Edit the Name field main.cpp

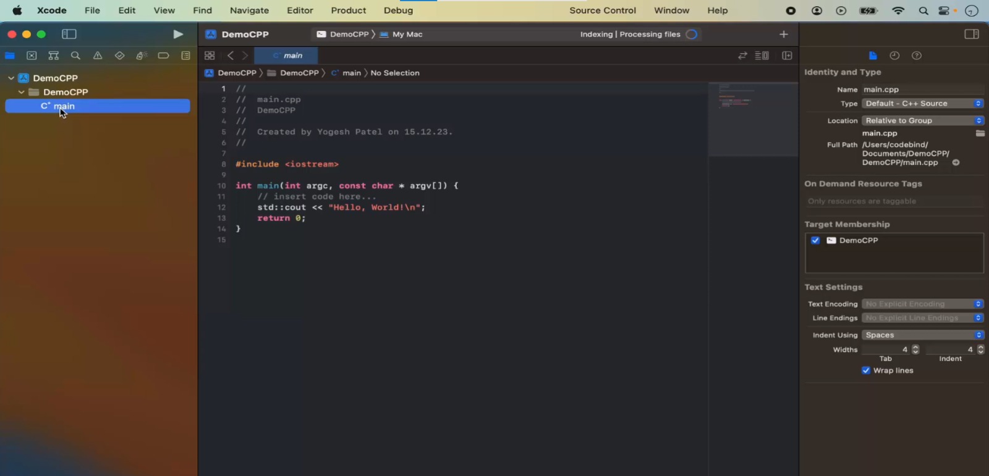[x=923, y=90]
